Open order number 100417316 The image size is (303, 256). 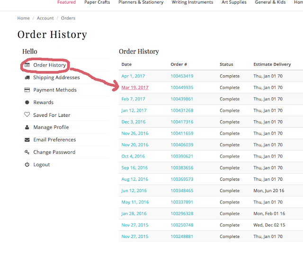tap(182, 122)
